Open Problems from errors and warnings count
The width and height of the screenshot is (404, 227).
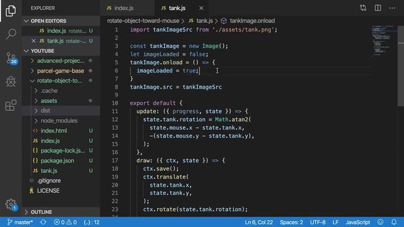65,222
